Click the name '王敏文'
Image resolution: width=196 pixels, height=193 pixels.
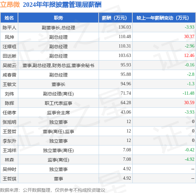point(9,84)
